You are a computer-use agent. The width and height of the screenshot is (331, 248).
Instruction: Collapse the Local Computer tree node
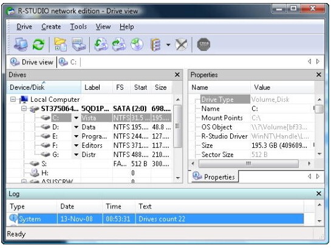[x=13, y=99]
